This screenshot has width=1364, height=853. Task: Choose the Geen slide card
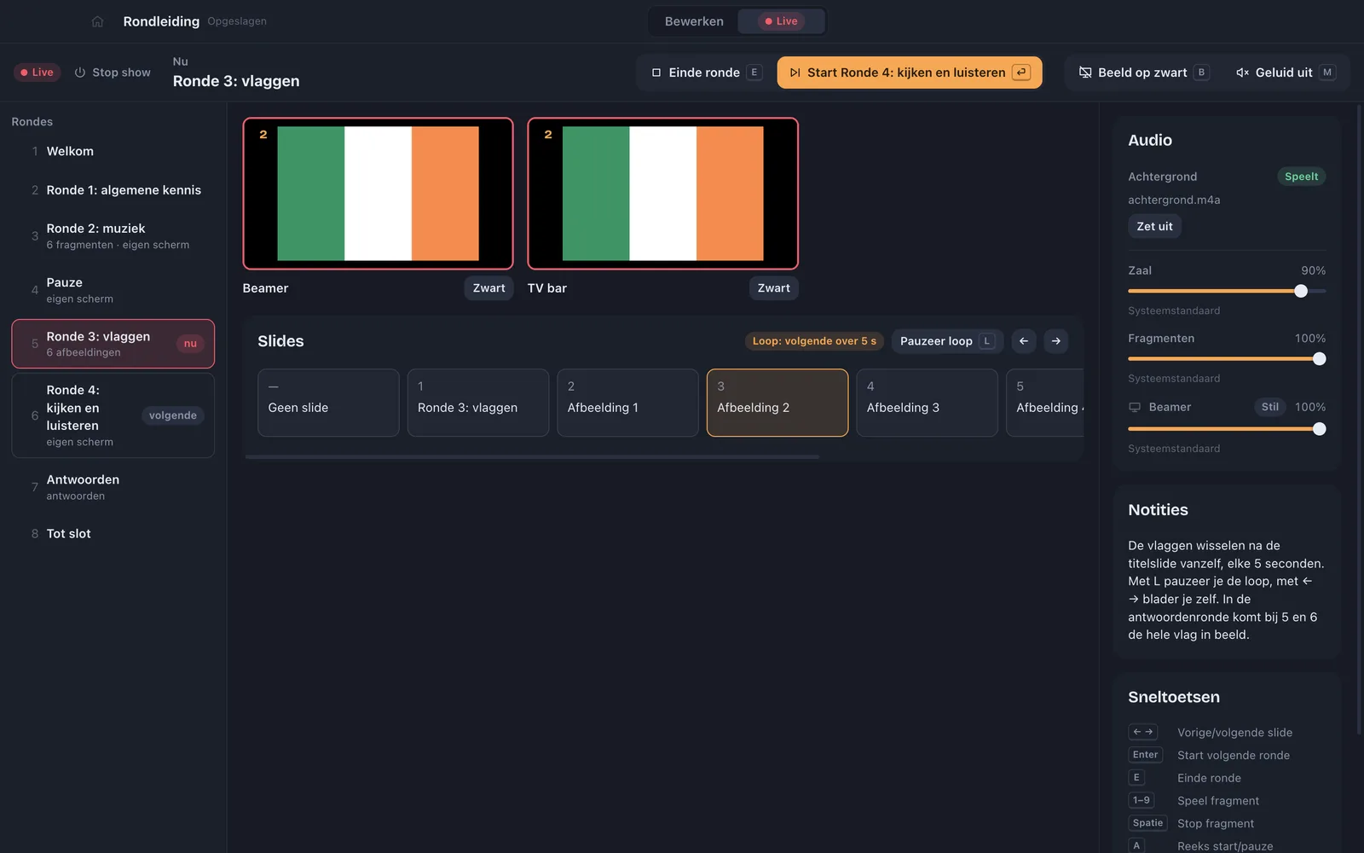[x=328, y=403]
